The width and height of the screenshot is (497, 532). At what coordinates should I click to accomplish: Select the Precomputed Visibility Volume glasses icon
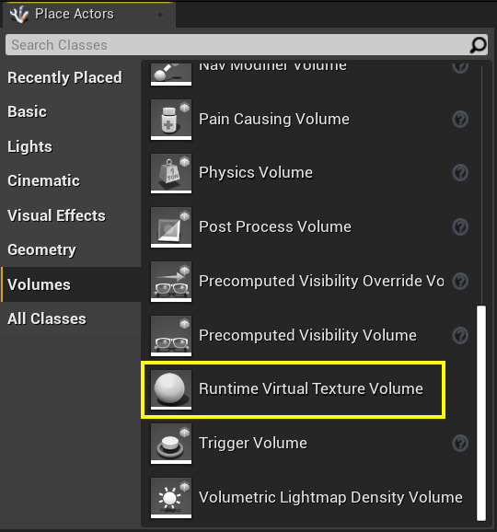coord(171,336)
